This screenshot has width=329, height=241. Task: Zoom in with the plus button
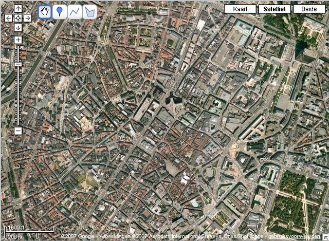(18, 40)
